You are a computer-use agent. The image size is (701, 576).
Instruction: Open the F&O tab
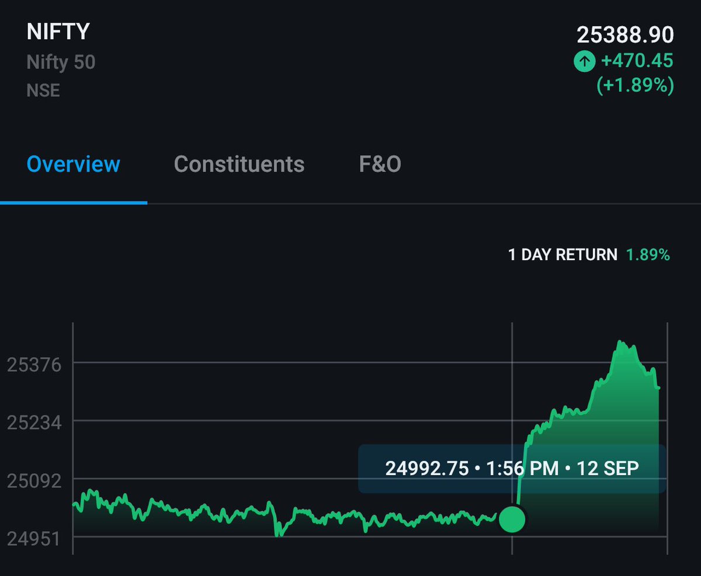[380, 164]
